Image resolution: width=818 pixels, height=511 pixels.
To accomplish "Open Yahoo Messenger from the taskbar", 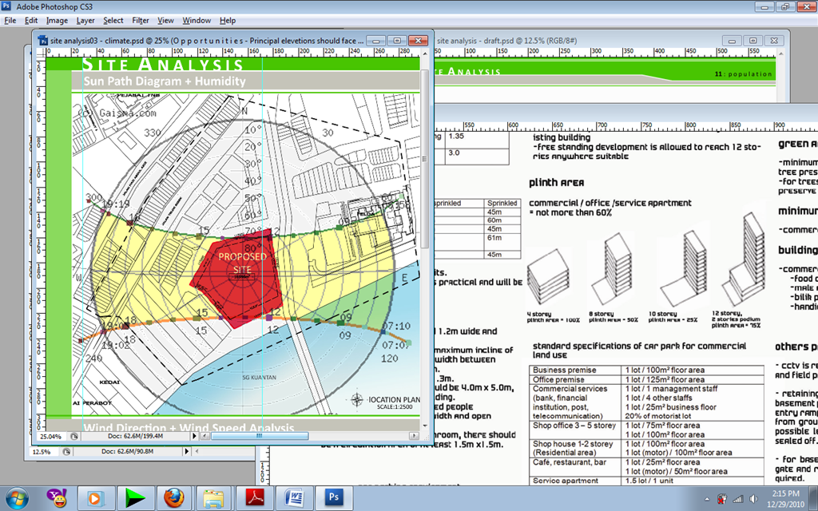I will click(57, 498).
